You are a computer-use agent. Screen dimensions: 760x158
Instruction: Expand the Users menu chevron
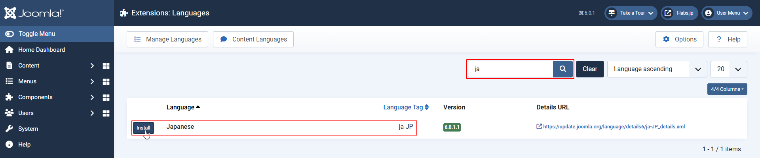coord(92,113)
